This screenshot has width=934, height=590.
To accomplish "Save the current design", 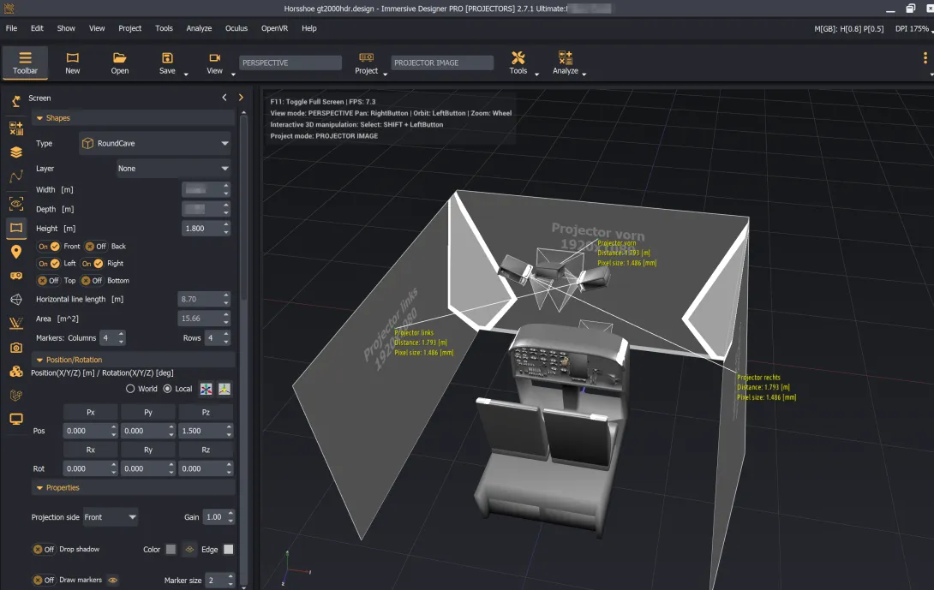I will point(167,63).
